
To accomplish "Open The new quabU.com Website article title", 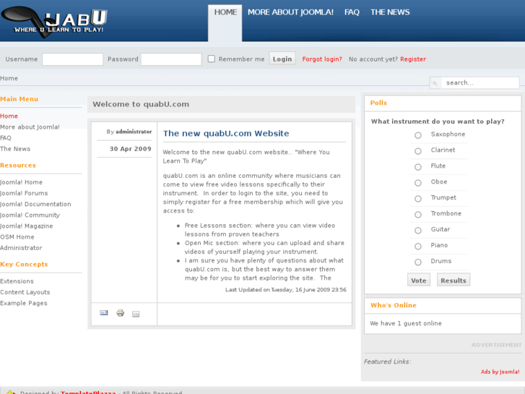I will [x=226, y=134].
